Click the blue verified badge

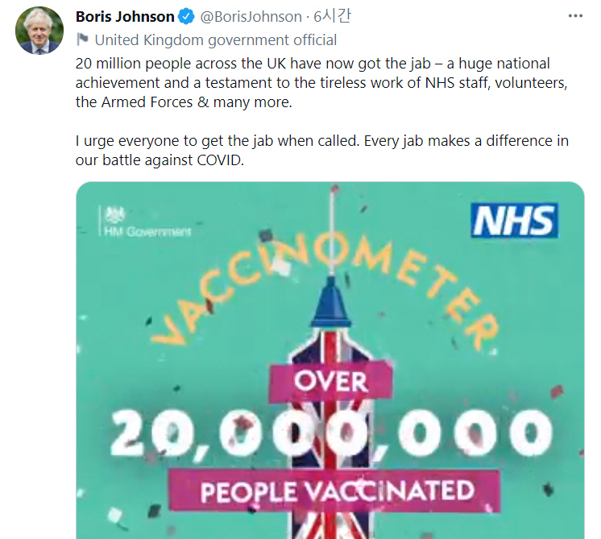187,17
